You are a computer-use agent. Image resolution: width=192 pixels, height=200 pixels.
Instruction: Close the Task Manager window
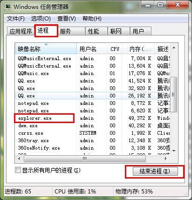click(178, 5)
